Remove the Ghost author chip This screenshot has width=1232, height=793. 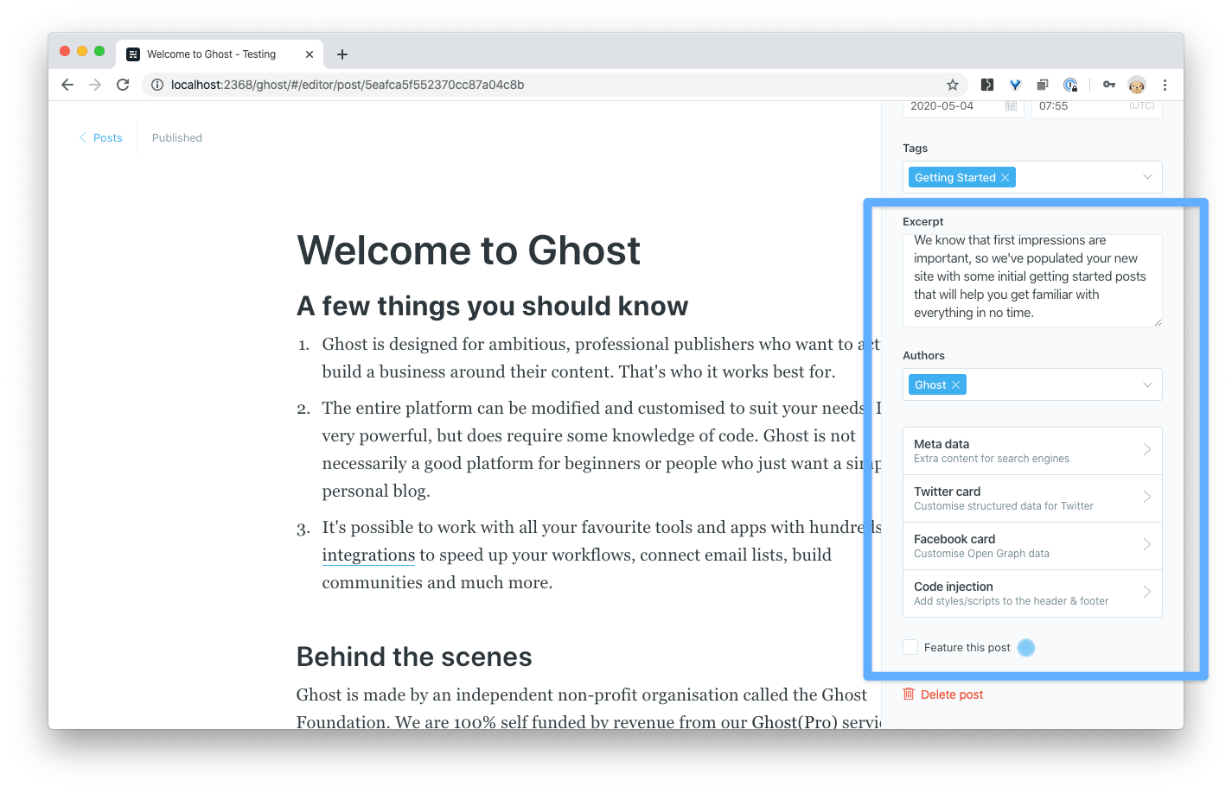955,385
